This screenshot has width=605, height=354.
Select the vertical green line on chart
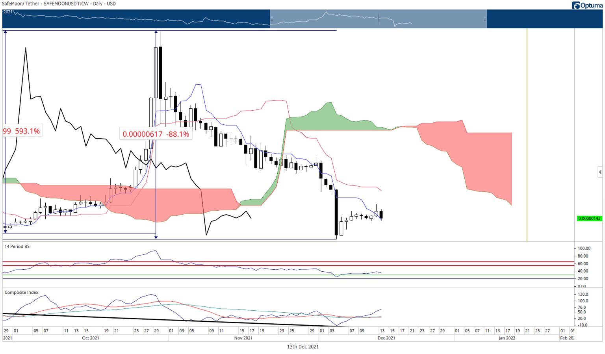(527, 134)
